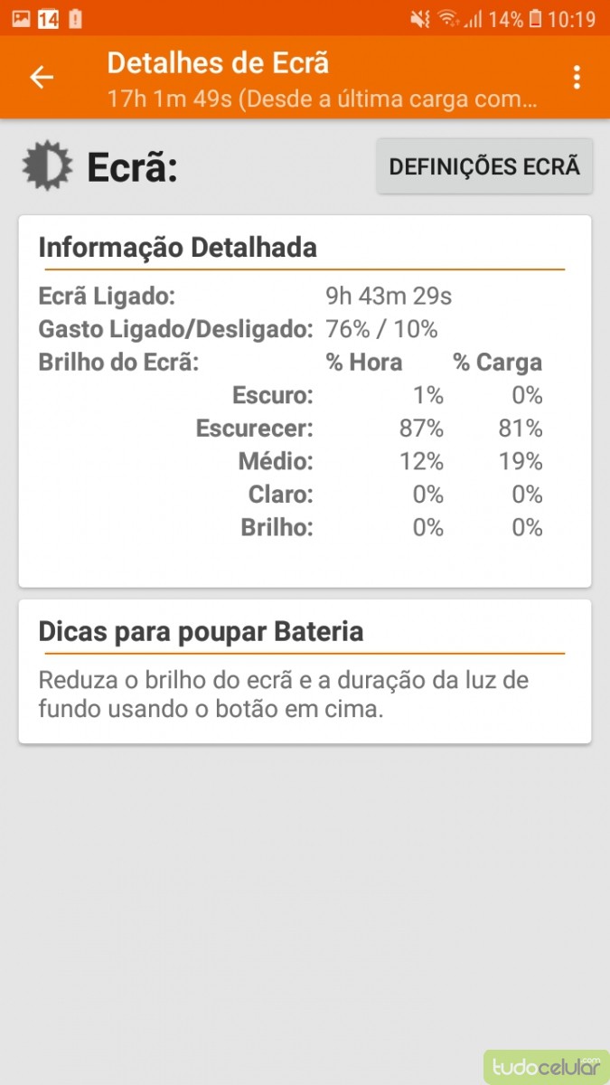Viewport: 610px width, 1085px height.
Task: Tap the mobile signal strength icon
Action: [472, 19]
